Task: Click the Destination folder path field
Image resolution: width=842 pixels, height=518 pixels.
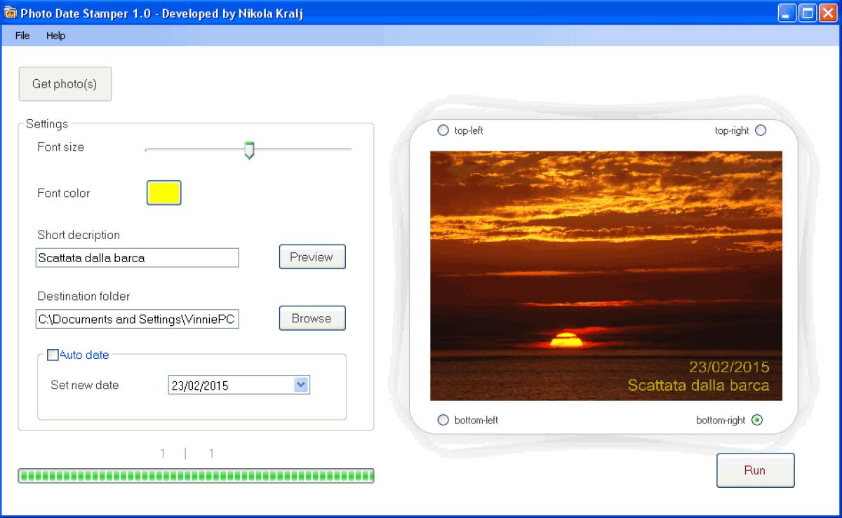Action: pyautogui.click(x=137, y=319)
